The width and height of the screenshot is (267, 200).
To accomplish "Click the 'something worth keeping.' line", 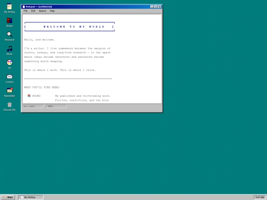I will point(44,61).
